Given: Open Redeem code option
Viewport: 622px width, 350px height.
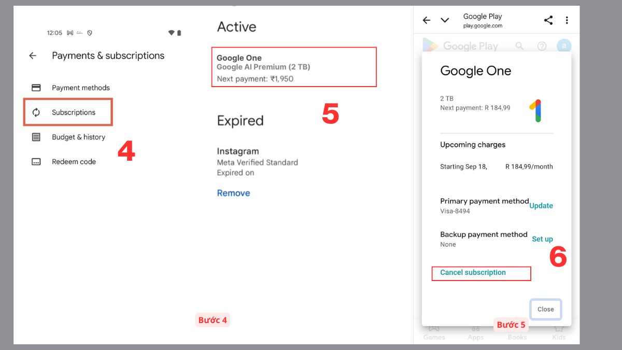Looking at the screenshot, I should click(x=74, y=162).
